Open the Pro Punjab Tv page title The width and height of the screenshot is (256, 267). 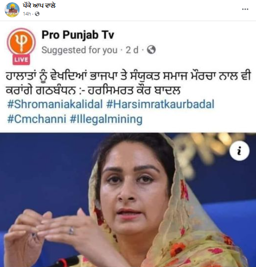coord(78,35)
